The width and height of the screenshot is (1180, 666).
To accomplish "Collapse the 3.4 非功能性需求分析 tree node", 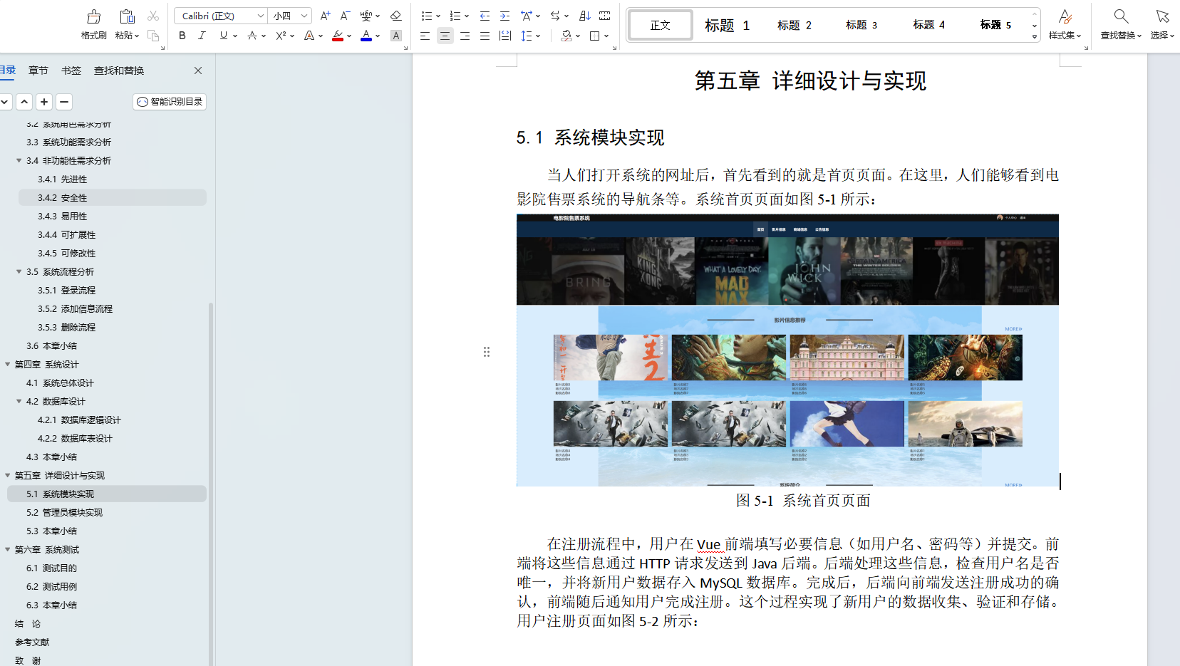I will tap(19, 161).
